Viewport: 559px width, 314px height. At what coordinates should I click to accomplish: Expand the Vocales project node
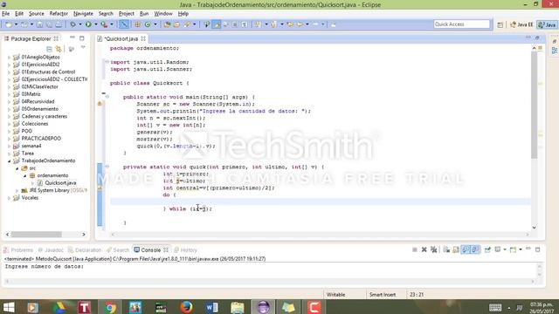click(9, 198)
